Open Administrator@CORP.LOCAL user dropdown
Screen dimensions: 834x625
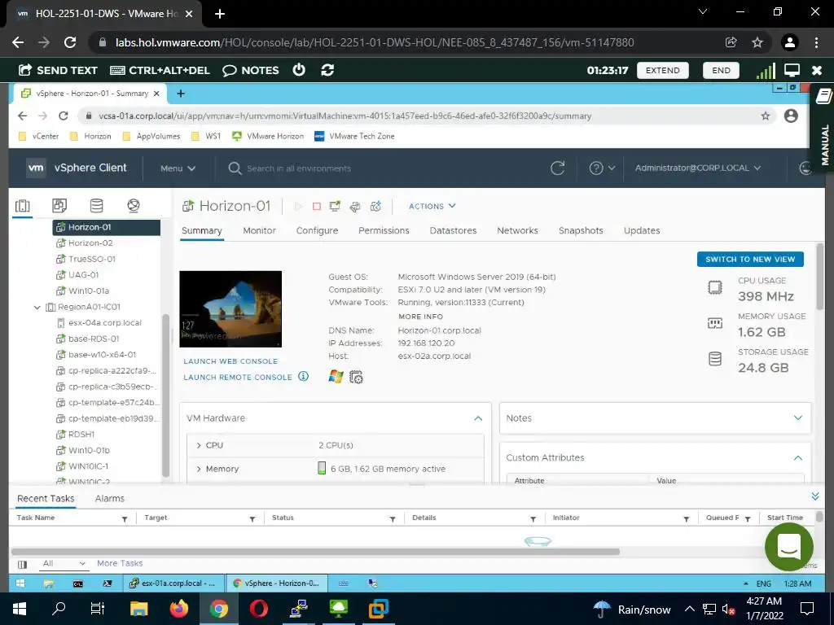[x=698, y=168]
